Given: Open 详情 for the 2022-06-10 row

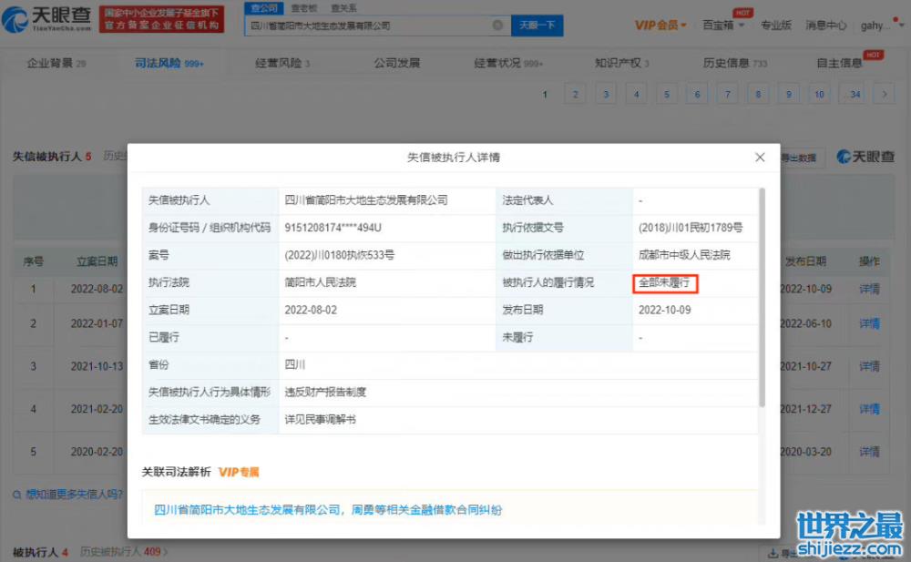Looking at the screenshot, I should (x=869, y=323).
